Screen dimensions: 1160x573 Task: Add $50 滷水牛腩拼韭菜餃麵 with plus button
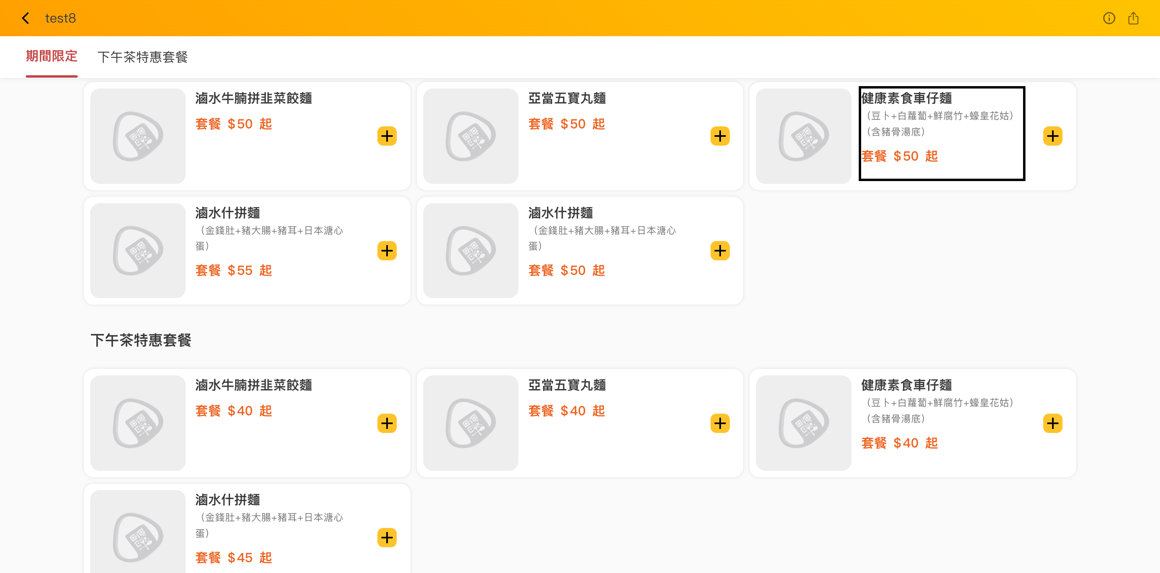387,136
